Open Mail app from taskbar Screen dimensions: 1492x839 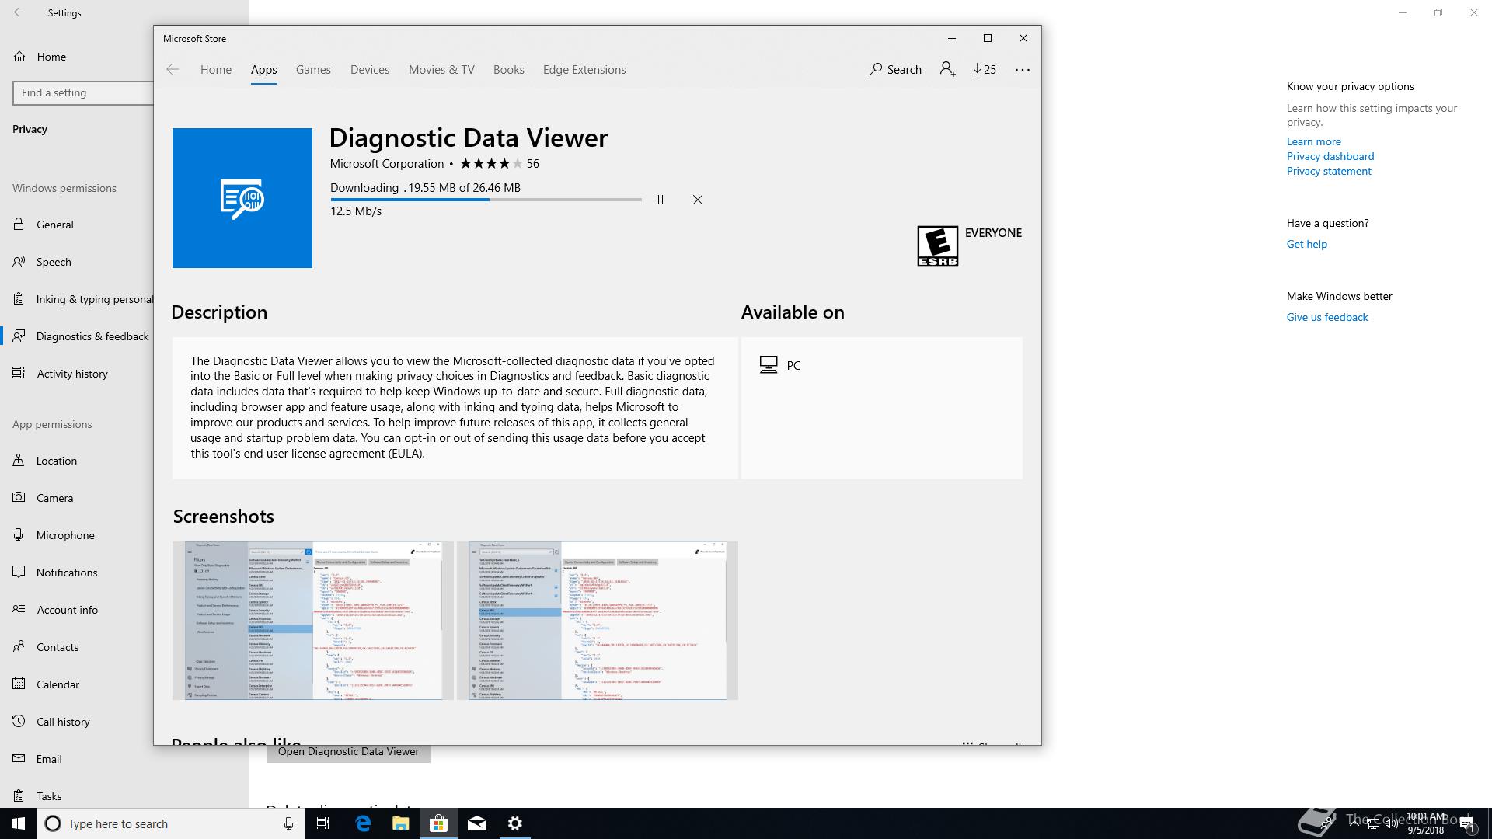pos(476,823)
